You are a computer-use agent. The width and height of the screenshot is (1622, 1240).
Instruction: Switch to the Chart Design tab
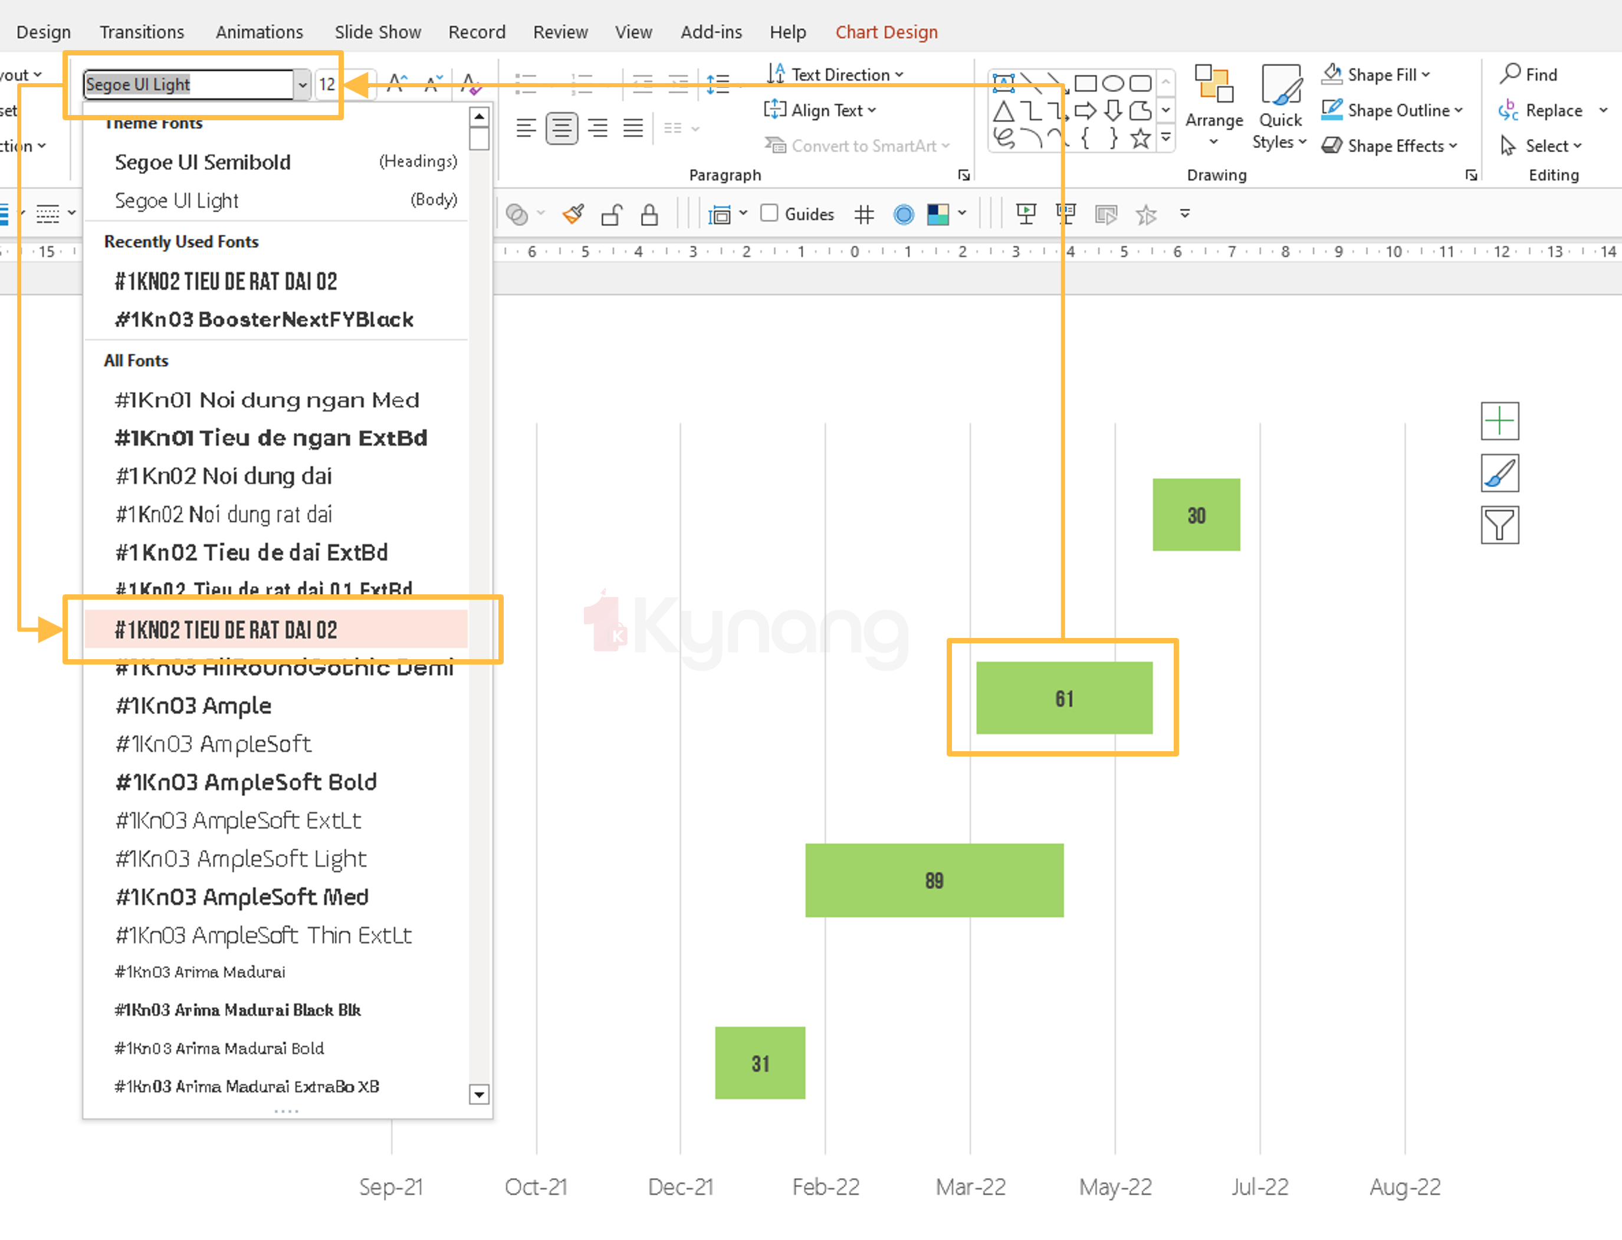[886, 32]
